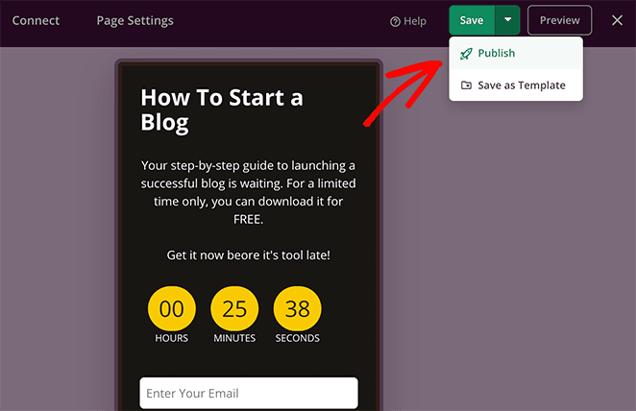Click the 38 seconds countdown circle
This screenshot has height=411, width=636.
coord(297,309)
